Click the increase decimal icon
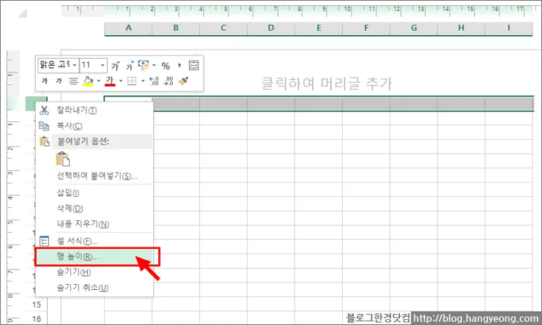 point(154,81)
